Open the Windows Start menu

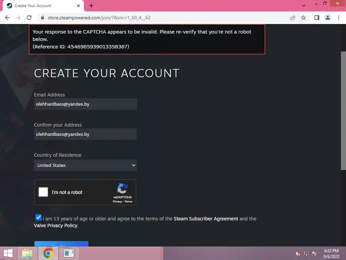(x=8, y=253)
